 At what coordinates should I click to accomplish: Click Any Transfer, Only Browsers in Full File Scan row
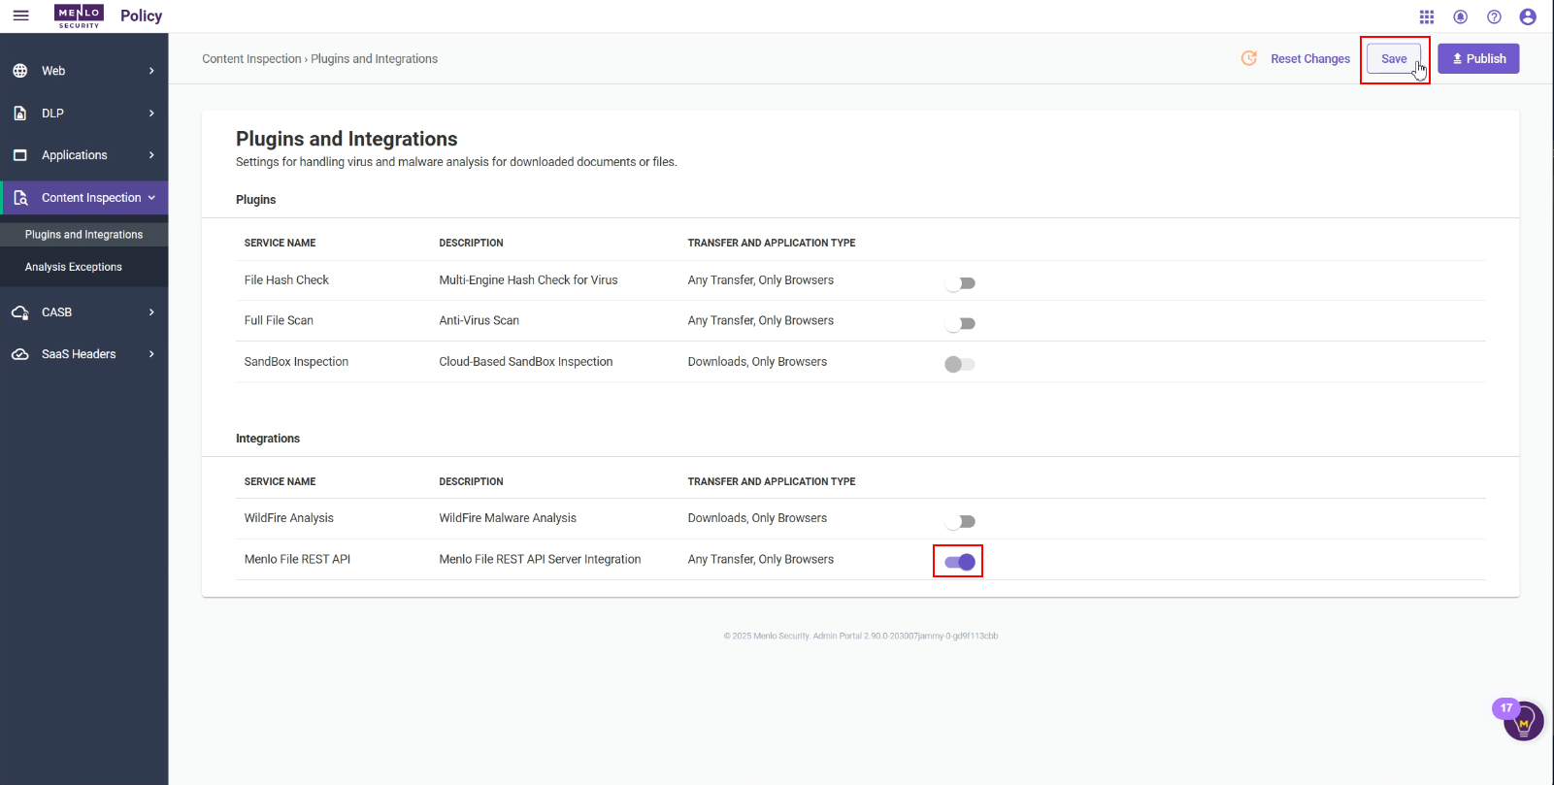(x=760, y=321)
